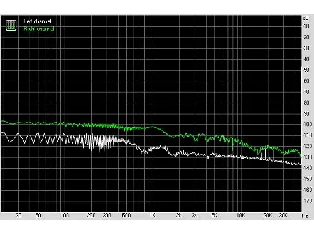
Task: Click the "20K" frequency label
Action: pos(268,216)
